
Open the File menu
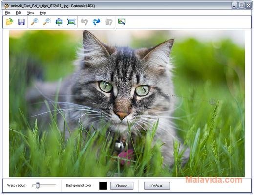[7, 13]
